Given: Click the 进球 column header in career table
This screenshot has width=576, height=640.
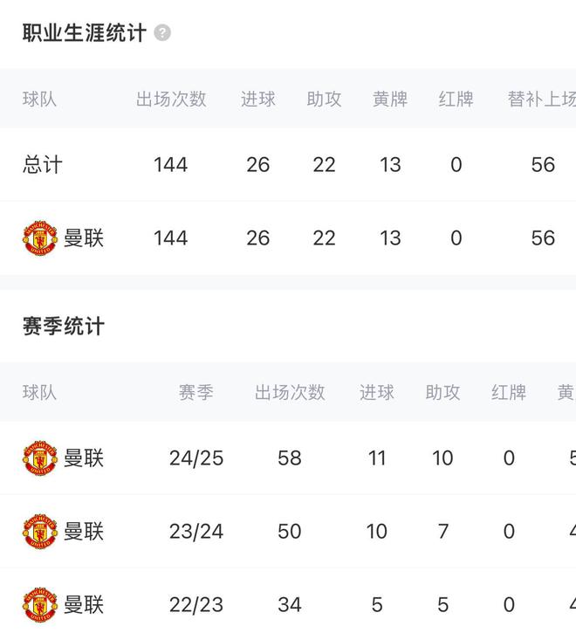Looking at the screenshot, I should 258,99.
